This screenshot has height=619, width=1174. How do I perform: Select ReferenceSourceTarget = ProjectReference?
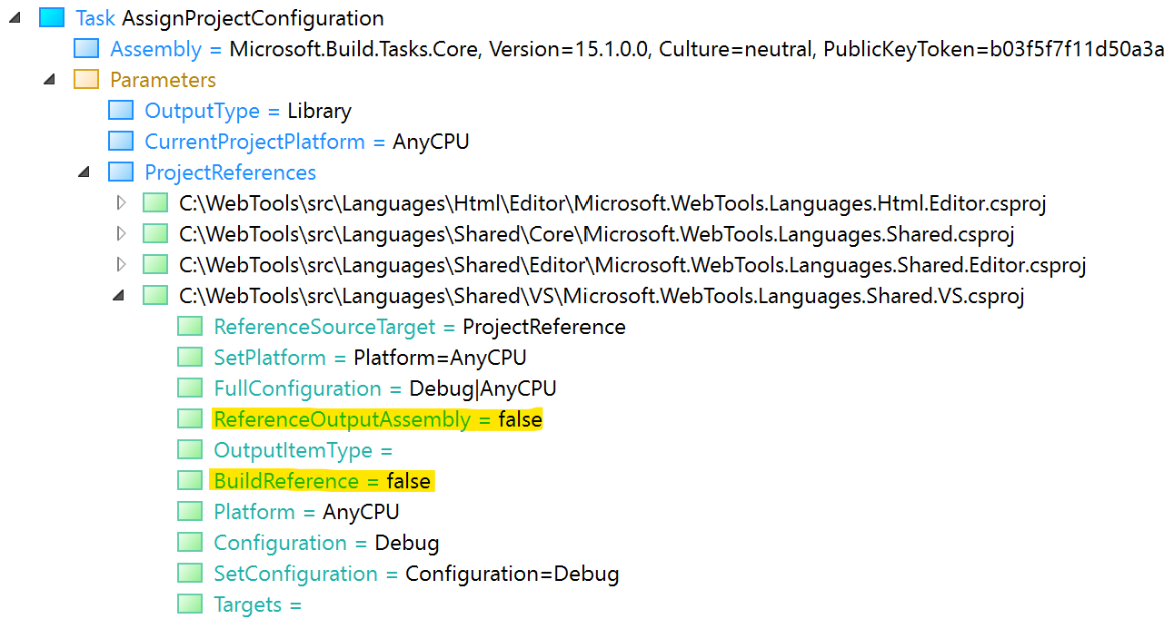(420, 327)
